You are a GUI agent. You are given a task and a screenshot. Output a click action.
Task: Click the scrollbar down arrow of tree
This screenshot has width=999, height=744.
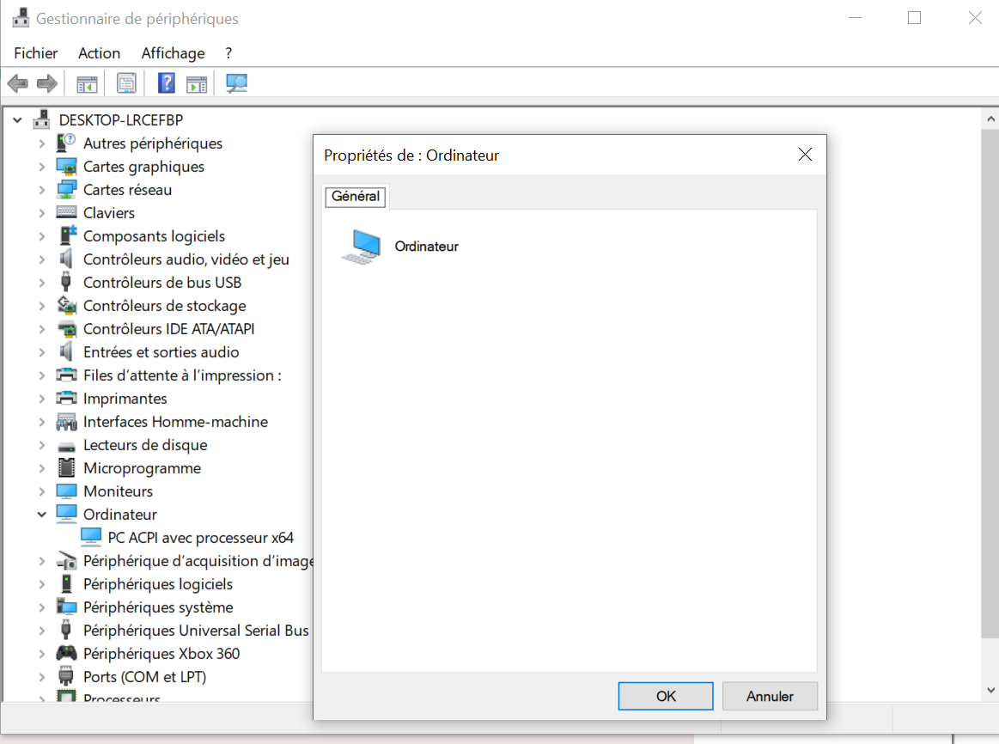(990, 690)
